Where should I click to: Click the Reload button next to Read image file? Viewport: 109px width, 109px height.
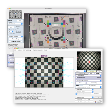98,74
